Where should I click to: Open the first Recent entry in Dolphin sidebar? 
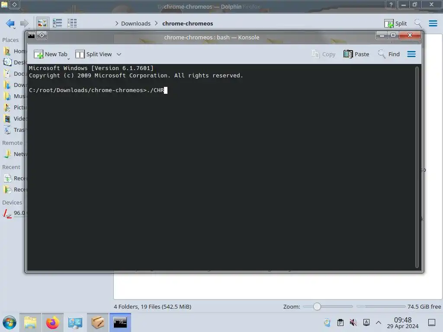(x=14, y=179)
